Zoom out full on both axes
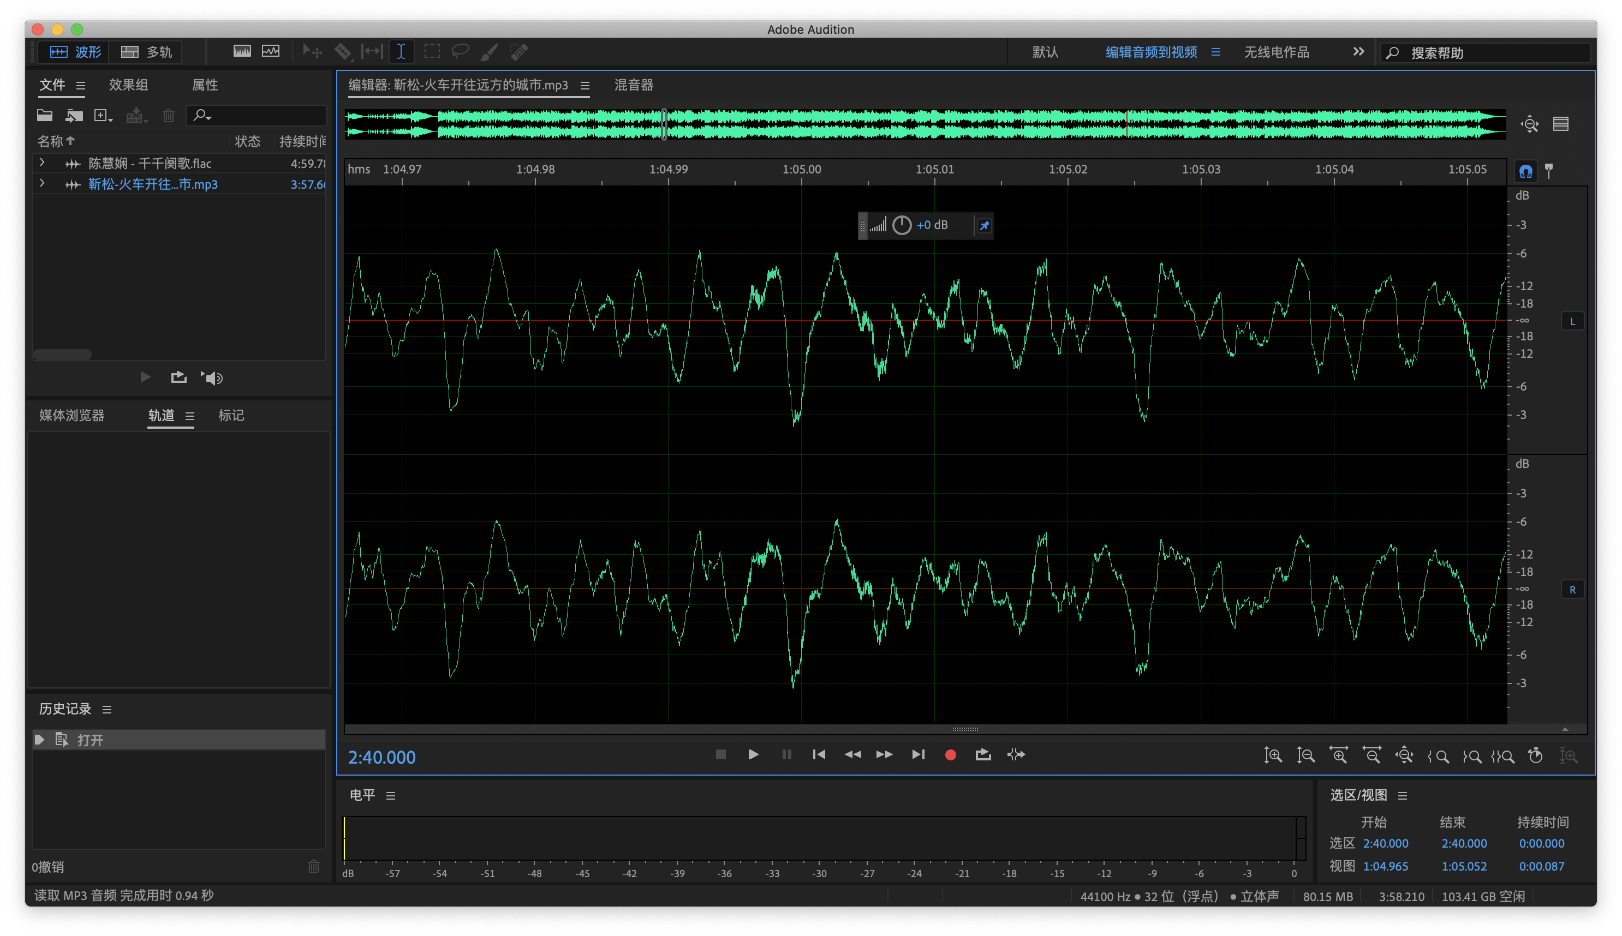This screenshot has height=936, width=1622. [x=1404, y=755]
